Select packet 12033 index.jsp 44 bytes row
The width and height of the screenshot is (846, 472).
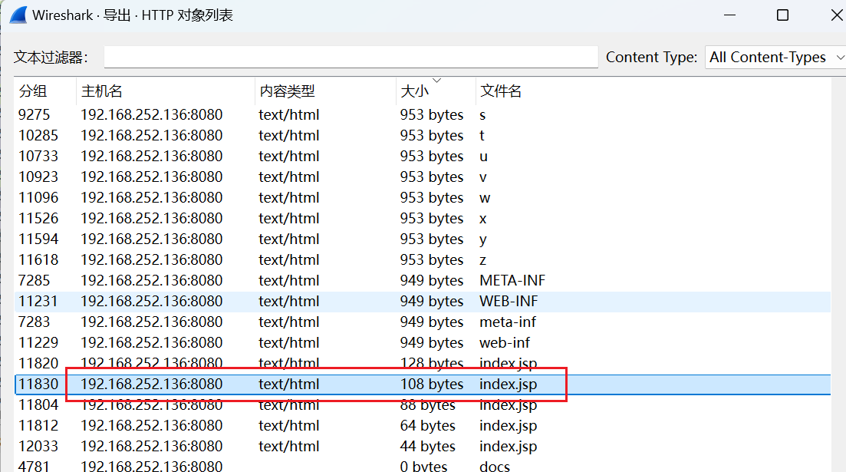[307, 446]
